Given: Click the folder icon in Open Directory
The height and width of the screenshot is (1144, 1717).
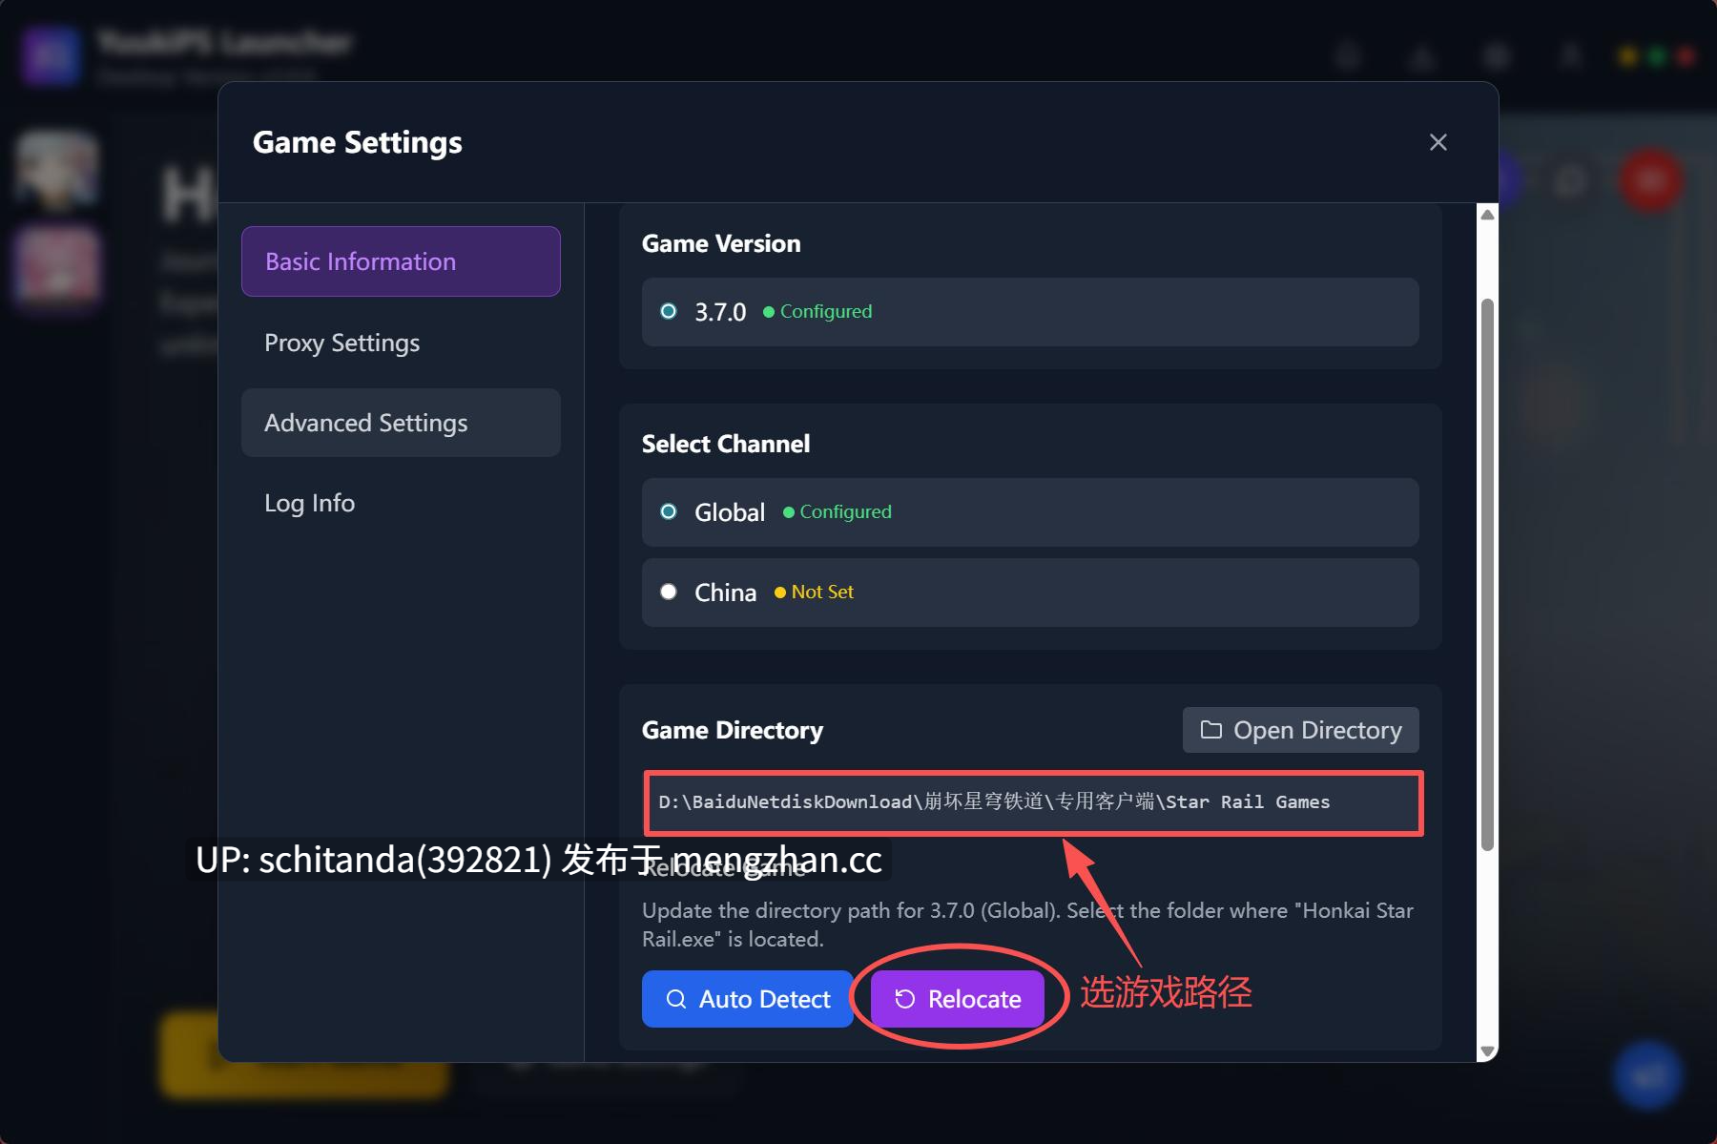Looking at the screenshot, I should (1210, 730).
